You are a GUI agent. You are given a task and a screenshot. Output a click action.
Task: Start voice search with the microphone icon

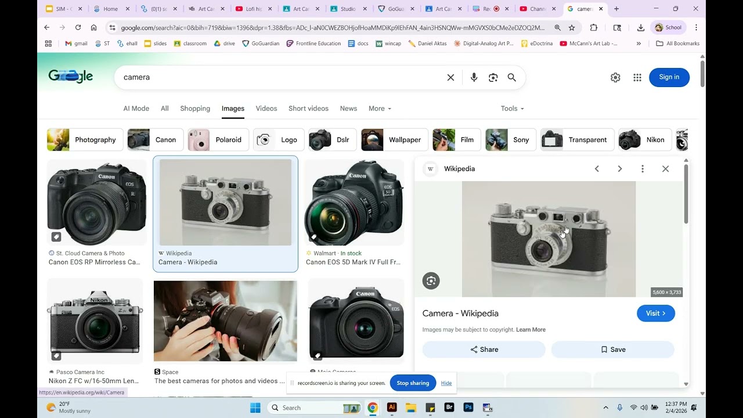pyautogui.click(x=474, y=77)
